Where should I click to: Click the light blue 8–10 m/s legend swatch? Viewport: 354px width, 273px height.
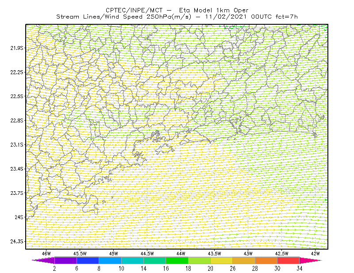110,260
